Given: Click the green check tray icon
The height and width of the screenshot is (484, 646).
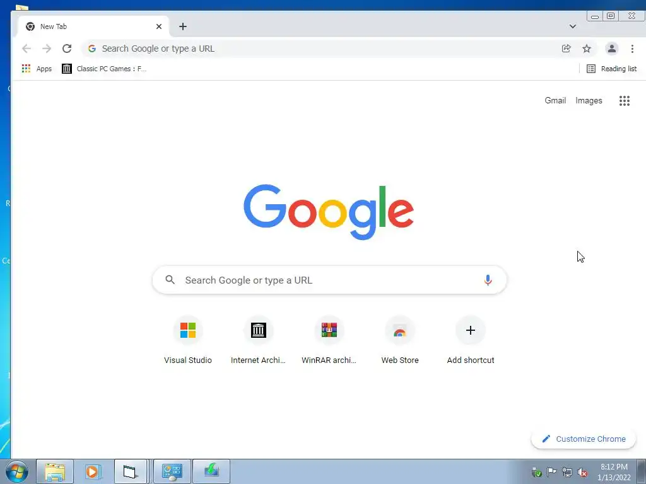Looking at the screenshot, I should 536,473.
